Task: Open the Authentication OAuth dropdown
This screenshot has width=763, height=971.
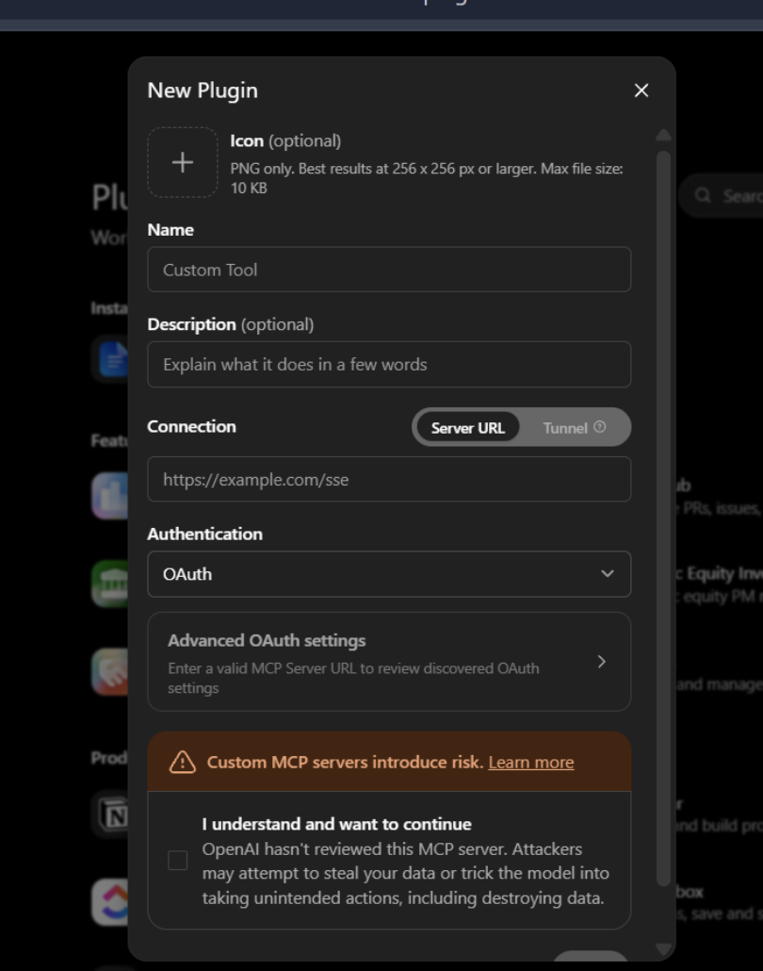Action: coord(389,574)
